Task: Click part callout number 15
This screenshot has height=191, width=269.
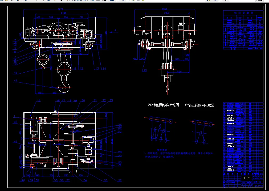Action: point(39,101)
